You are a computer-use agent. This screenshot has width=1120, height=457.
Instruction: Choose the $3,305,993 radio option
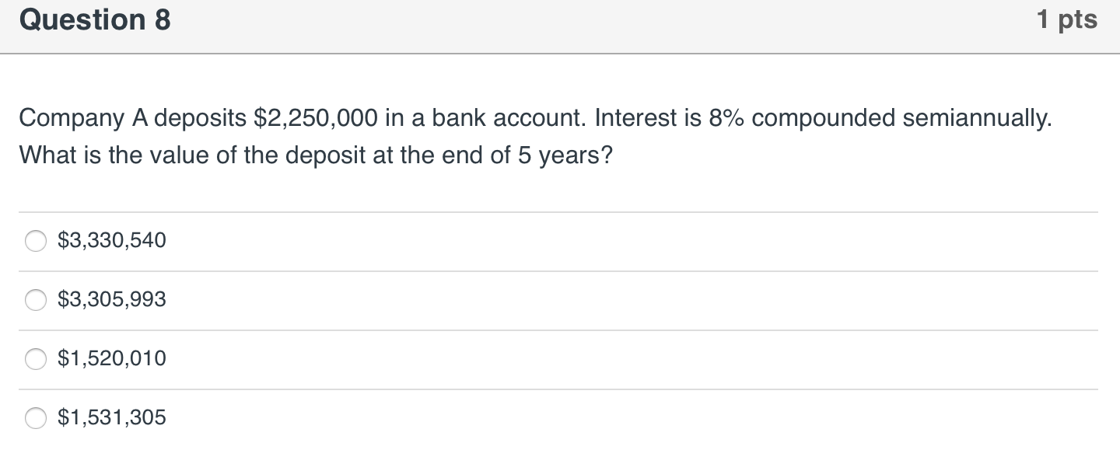[36, 301]
